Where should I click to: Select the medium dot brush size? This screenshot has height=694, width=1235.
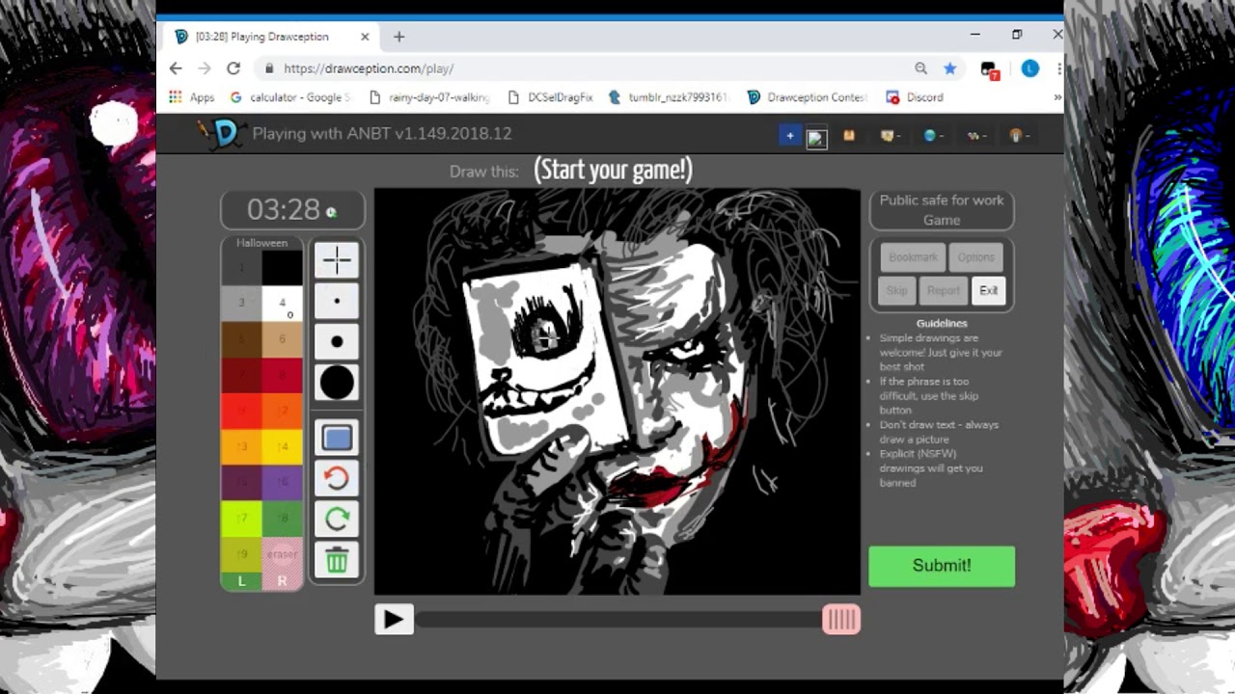click(337, 341)
